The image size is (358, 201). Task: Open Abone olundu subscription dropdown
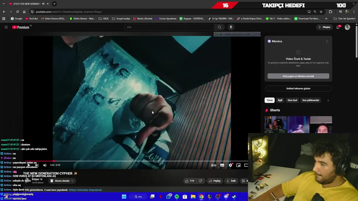62,181
